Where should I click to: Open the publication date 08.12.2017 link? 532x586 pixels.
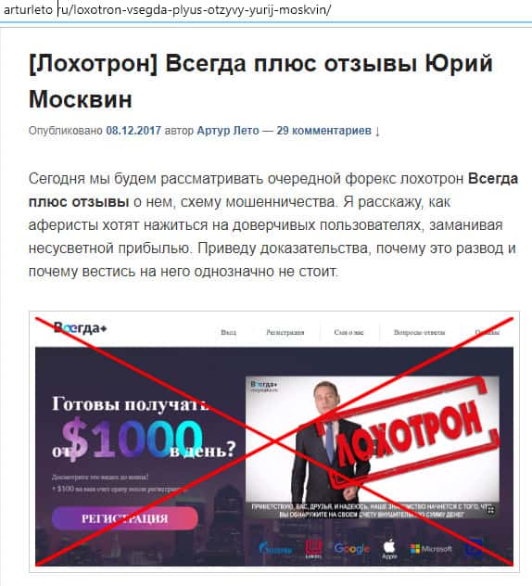[x=133, y=131]
